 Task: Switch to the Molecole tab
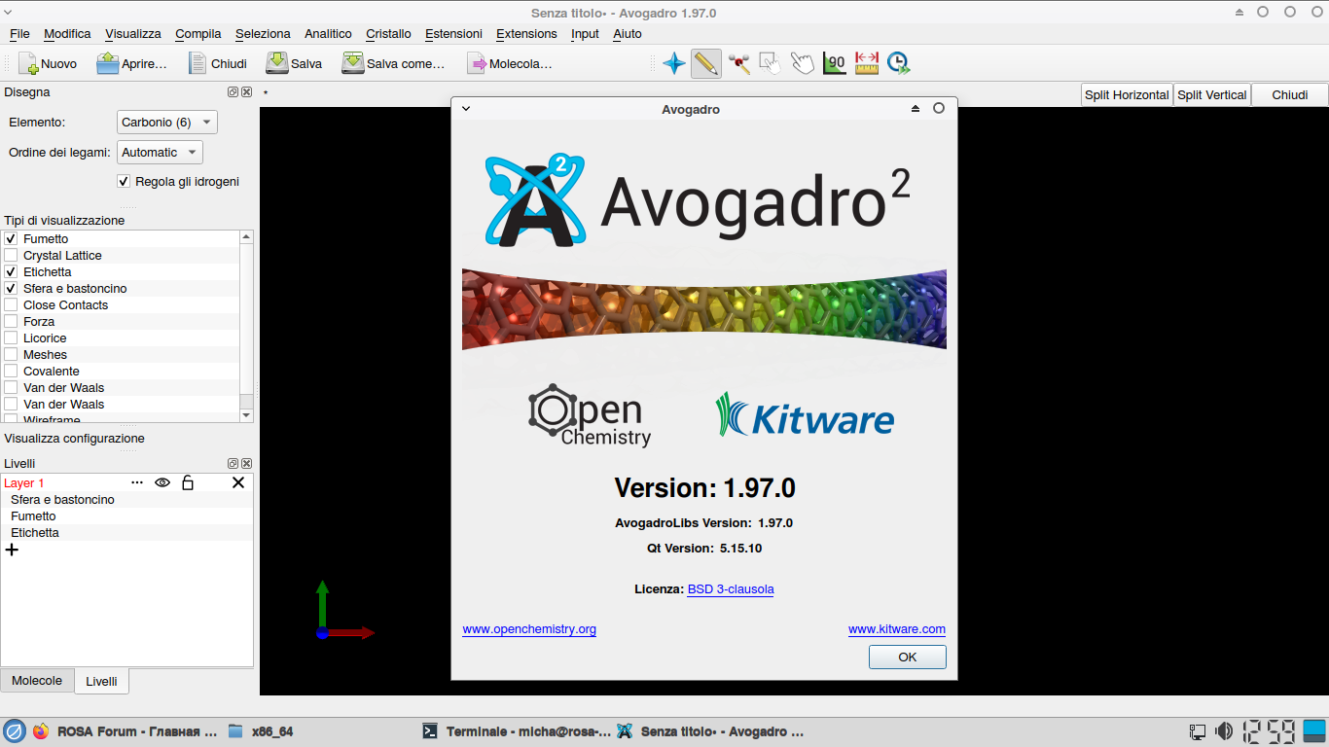[x=37, y=680]
